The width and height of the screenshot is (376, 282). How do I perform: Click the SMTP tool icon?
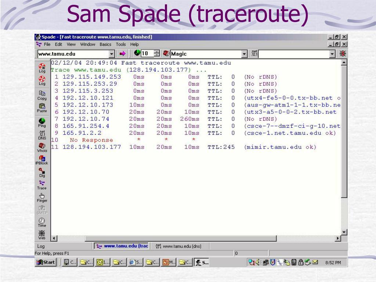point(42,210)
